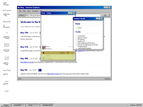
Task: Click the name input field in chat
Action: coord(58,56)
